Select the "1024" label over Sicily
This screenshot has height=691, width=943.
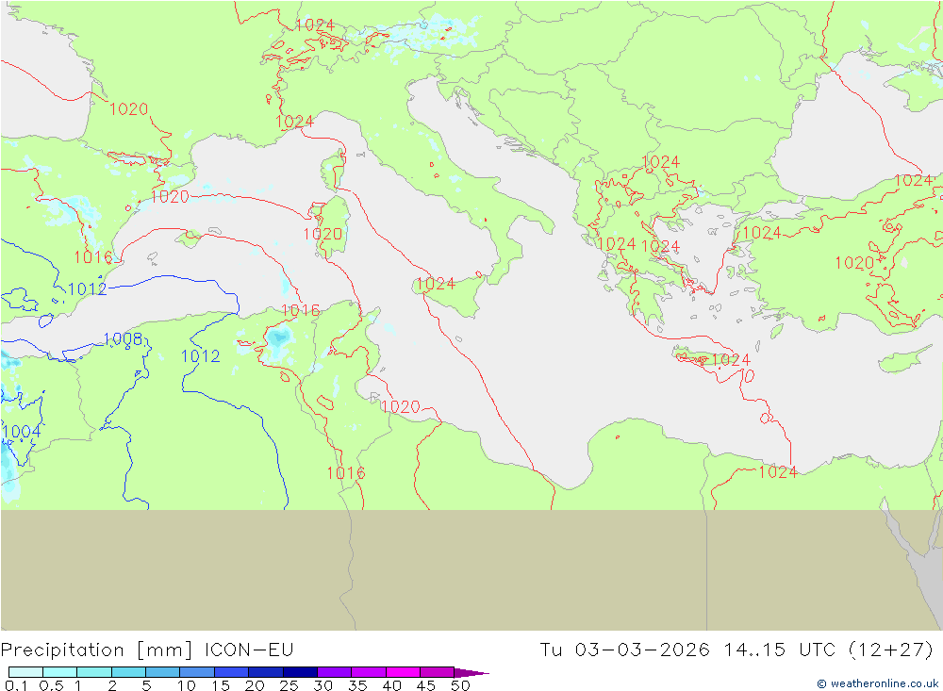tap(436, 283)
